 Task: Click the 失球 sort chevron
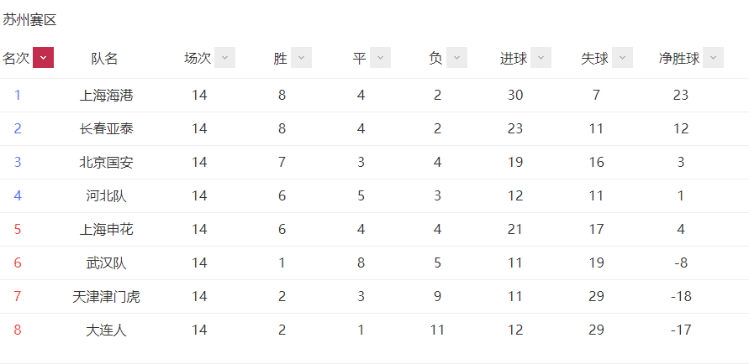click(622, 58)
